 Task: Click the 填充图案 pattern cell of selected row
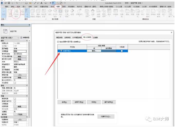click(109, 51)
